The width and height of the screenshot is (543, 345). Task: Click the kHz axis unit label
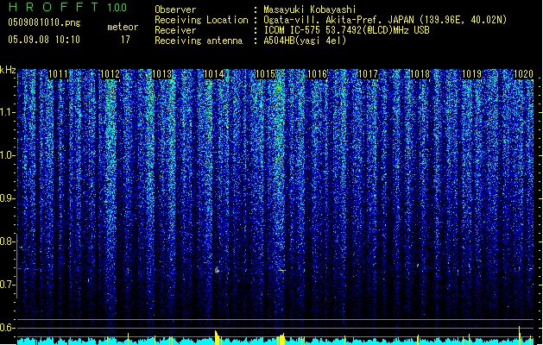[x=8, y=70]
